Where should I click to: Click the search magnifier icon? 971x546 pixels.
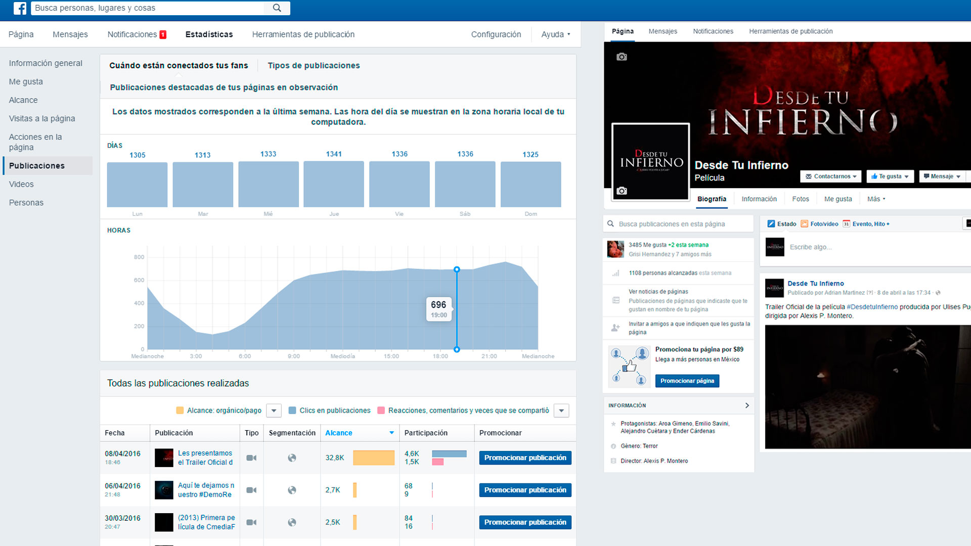point(277,8)
